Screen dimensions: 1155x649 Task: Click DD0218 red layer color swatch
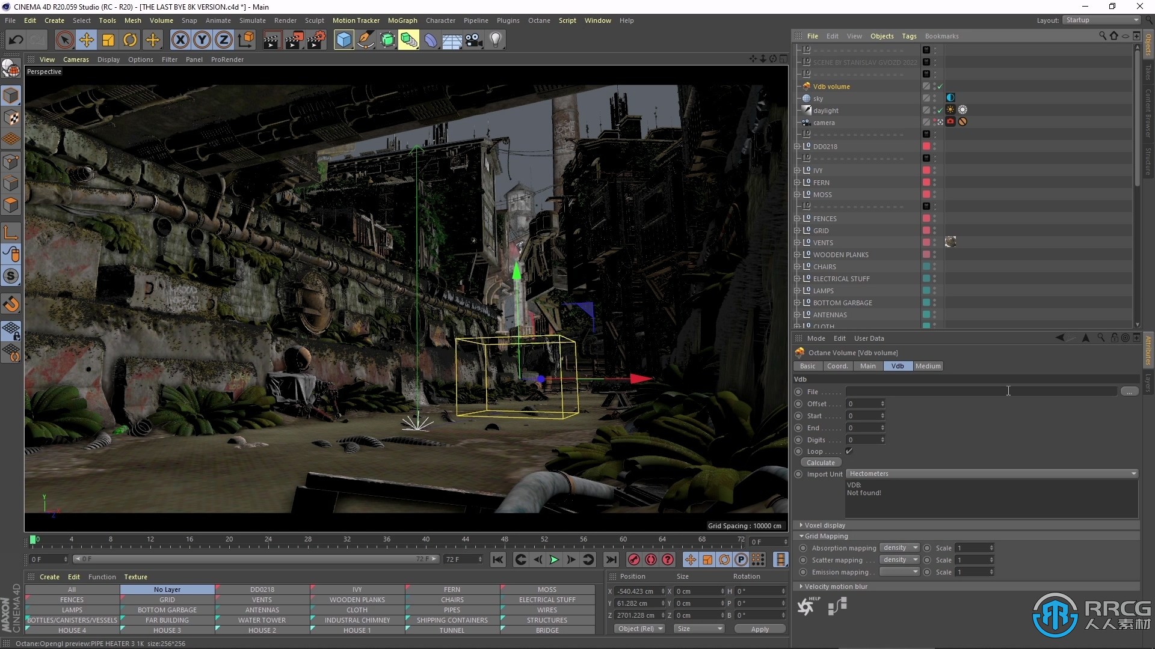(926, 147)
